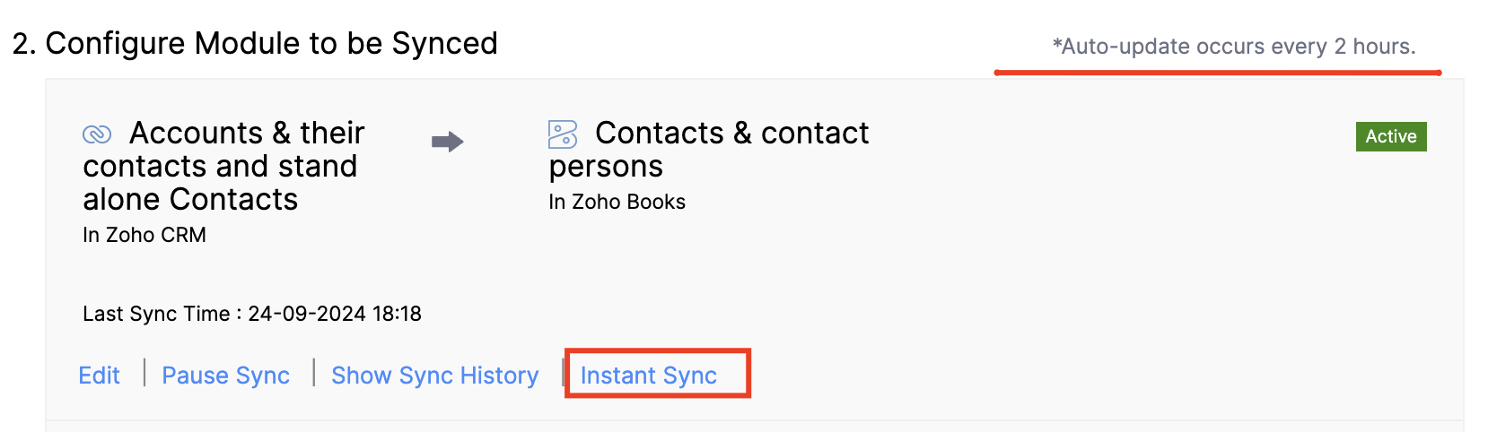Screen dimensions: 1488x432
Task: Click the divider before Show Sync History
Action: (313, 373)
